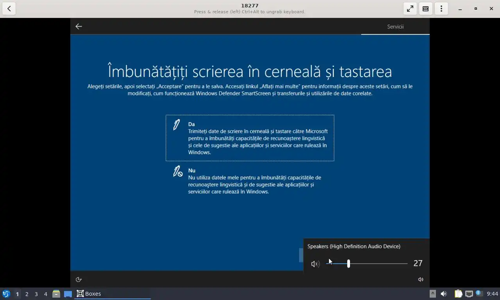Screen dimensions: 500x300
Task: Click the pen icon beside Da
Action: click(177, 125)
